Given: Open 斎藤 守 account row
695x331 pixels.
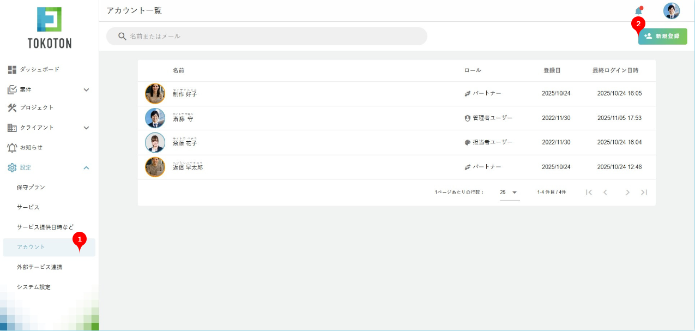Looking at the screenshot, I should 183,118.
